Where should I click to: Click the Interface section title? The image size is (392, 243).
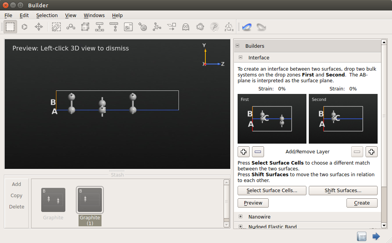point(259,57)
